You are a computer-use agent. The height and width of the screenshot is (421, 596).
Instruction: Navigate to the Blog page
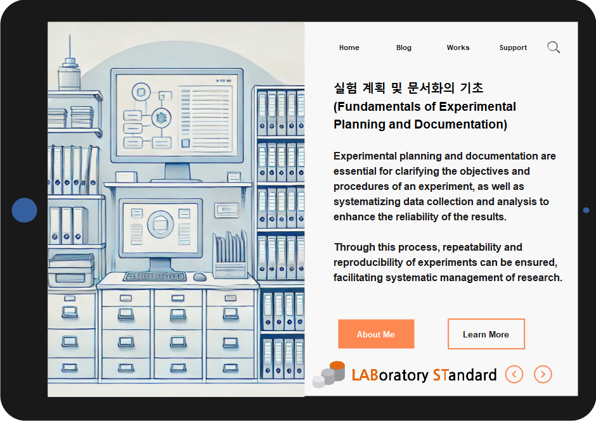[x=403, y=47]
